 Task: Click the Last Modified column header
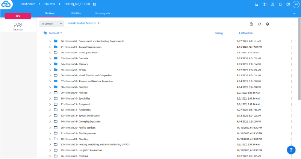(x=246, y=33)
